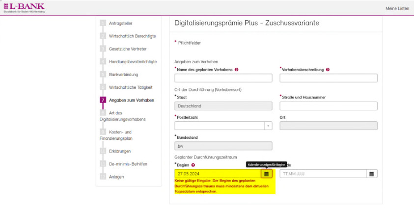Go to step Wirtschaftlich Berechtigte
The width and height of the screenshot is (414, 210).
click(132, 36)
